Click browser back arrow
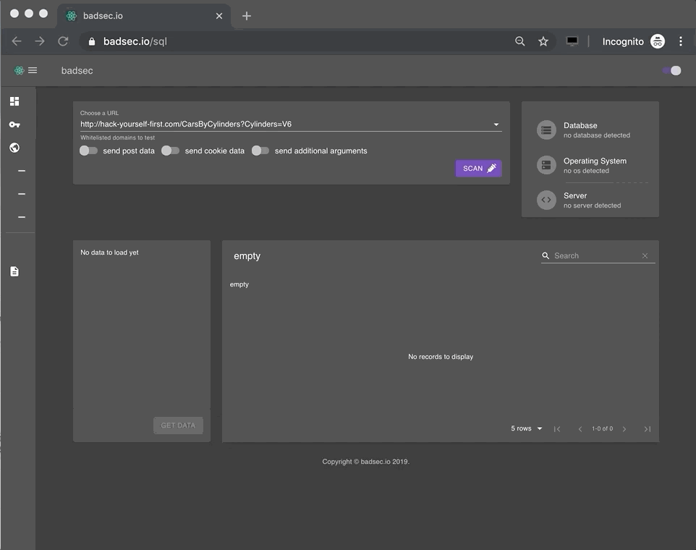The image size is (696, 550). (17, 41)
